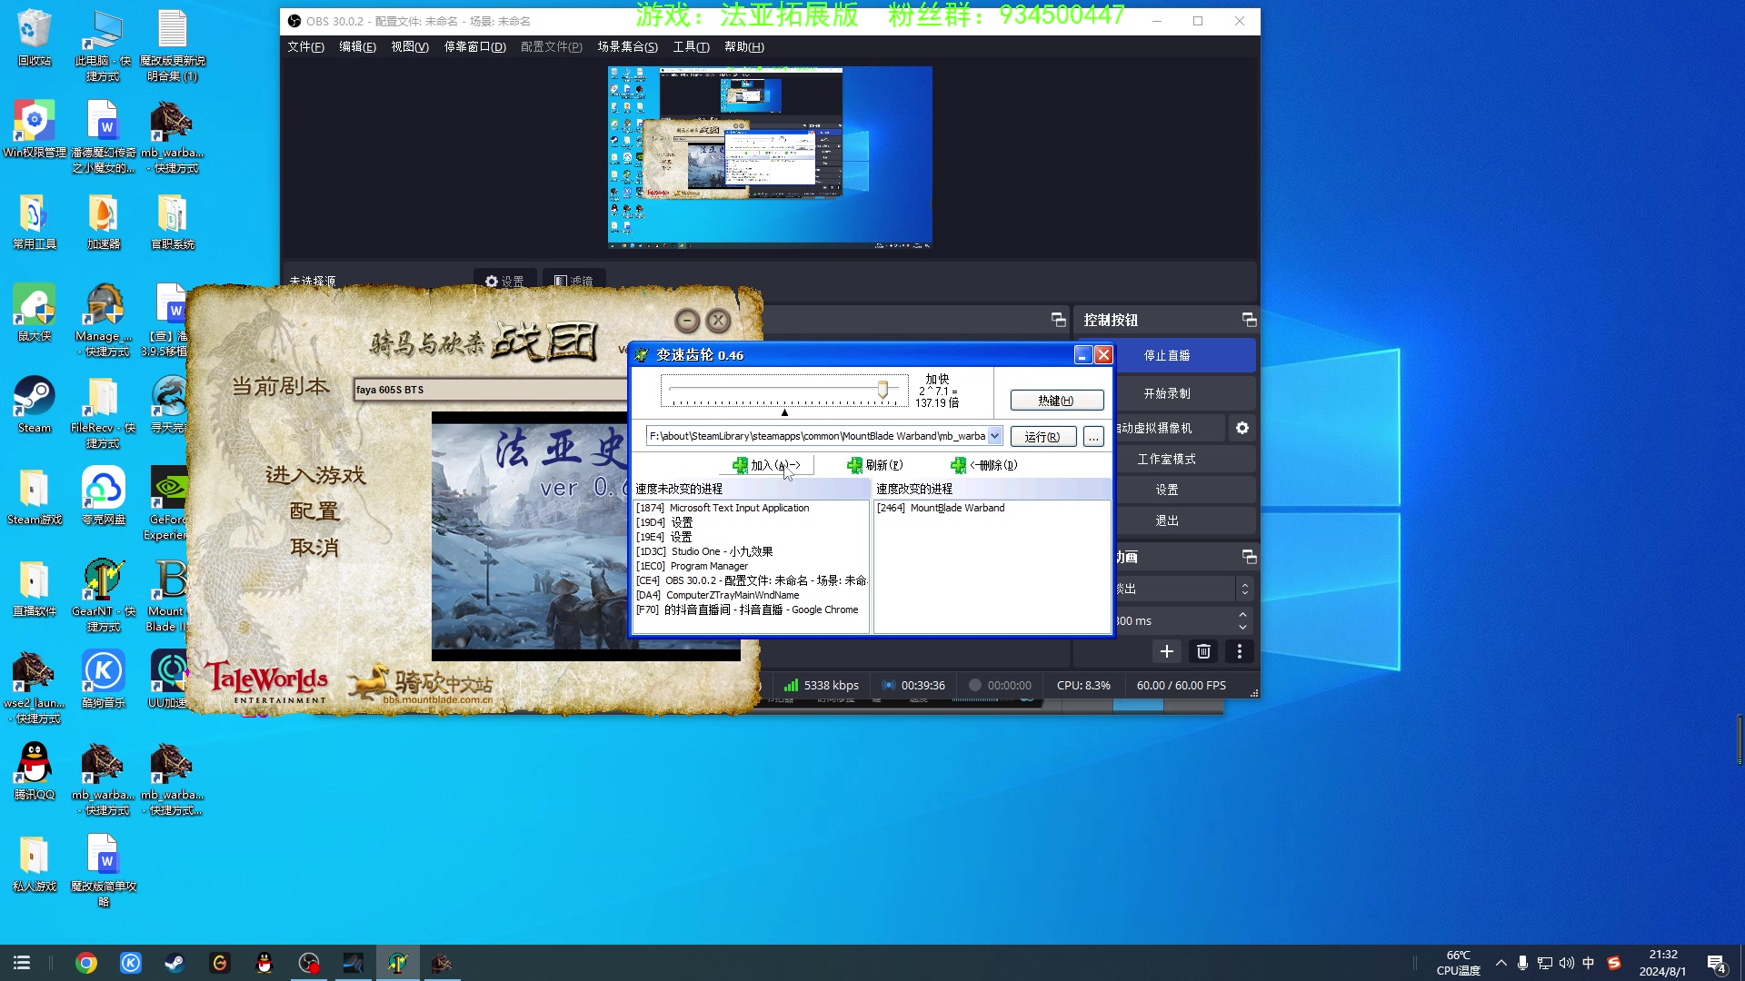Open the Recycle Bin desktop icon

pos(35,38)
